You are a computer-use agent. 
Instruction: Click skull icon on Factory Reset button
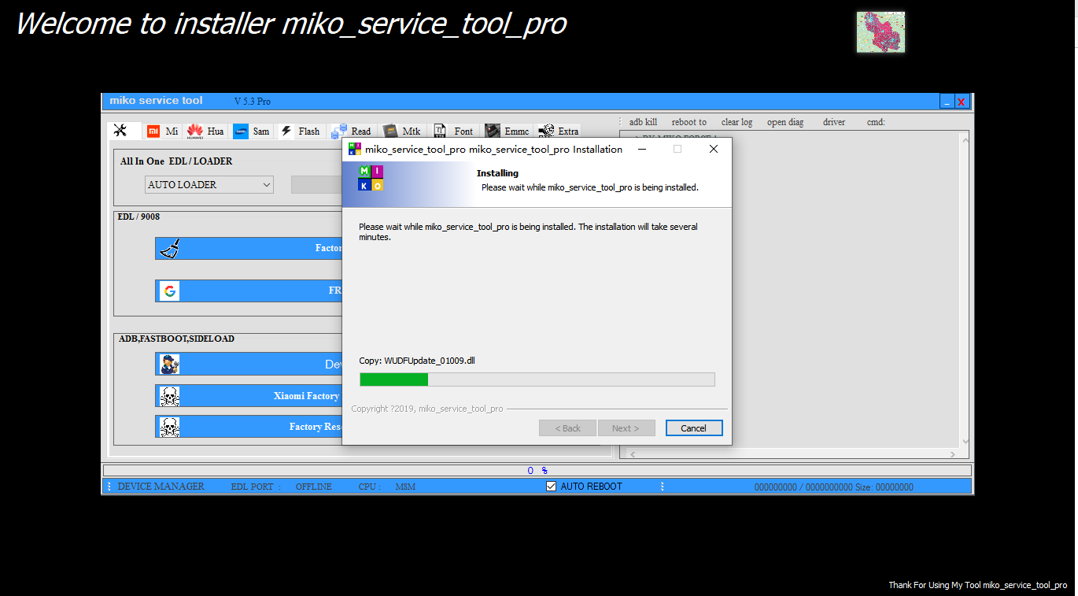pyautogui.click(x=169, y=427)
